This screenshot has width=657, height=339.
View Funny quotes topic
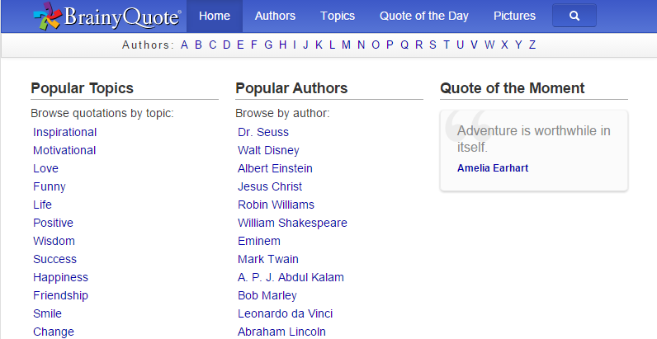click(50, 186)
